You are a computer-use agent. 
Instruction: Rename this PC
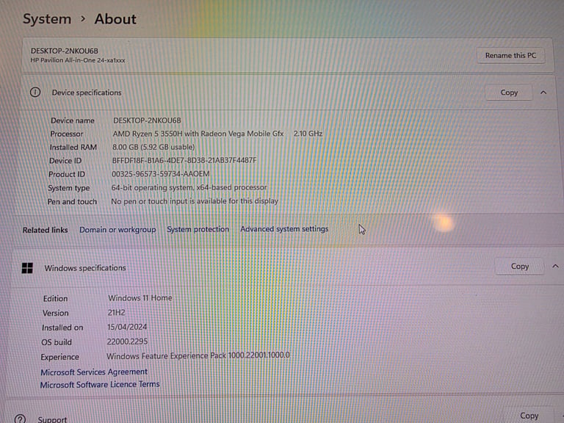click(x=510, y=56)
